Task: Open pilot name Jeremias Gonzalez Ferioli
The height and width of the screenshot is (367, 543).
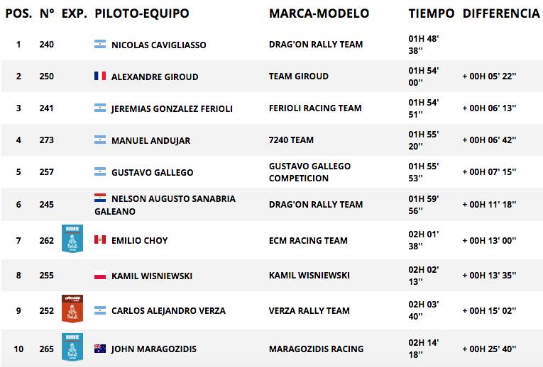Action: [x=172, y=109]
